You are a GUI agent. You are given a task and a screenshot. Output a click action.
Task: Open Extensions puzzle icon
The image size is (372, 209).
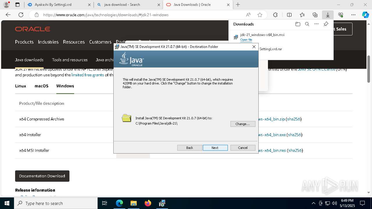(x=275, y=15)
